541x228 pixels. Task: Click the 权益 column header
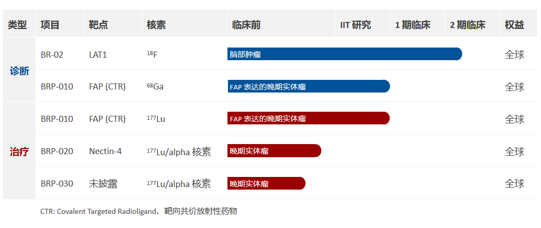tap(515, 25)
